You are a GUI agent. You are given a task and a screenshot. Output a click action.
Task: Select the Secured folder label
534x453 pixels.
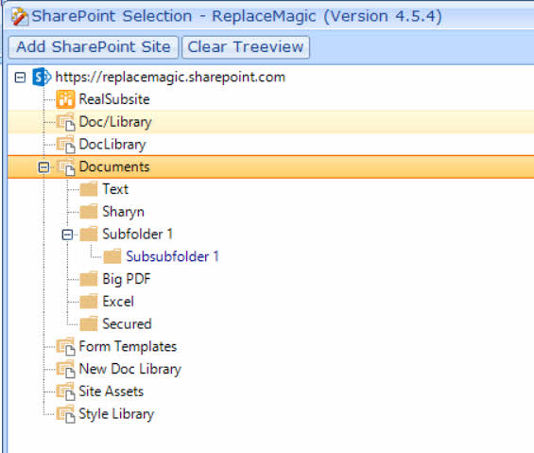(x=127, y=324)
